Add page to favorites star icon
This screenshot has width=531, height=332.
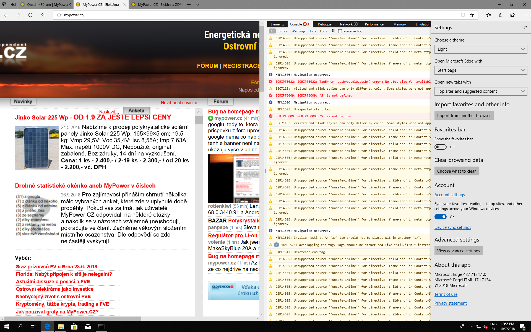tap(472, 15)
